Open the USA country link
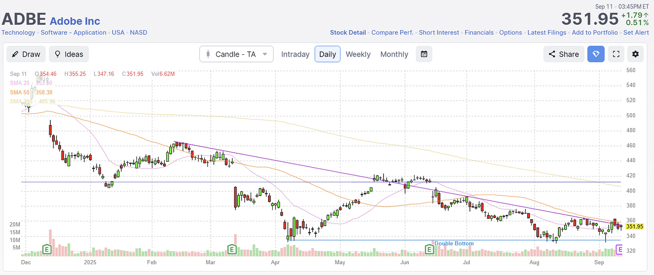This screenshot has height=275, width=654. [x=118, y=32]
